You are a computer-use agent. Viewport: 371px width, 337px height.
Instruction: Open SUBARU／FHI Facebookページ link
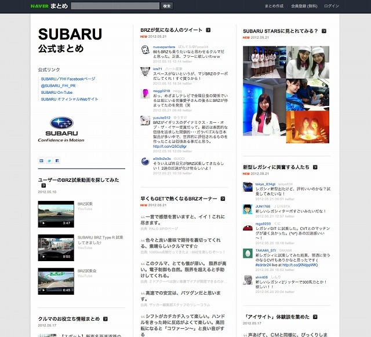click(68, 79)
